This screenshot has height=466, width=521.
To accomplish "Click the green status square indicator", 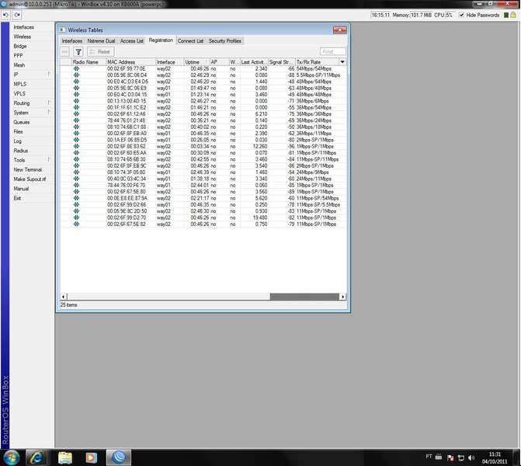I will [506, 15].
